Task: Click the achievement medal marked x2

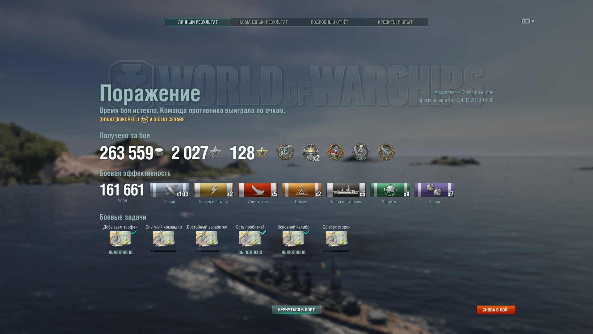Action: 310,152
